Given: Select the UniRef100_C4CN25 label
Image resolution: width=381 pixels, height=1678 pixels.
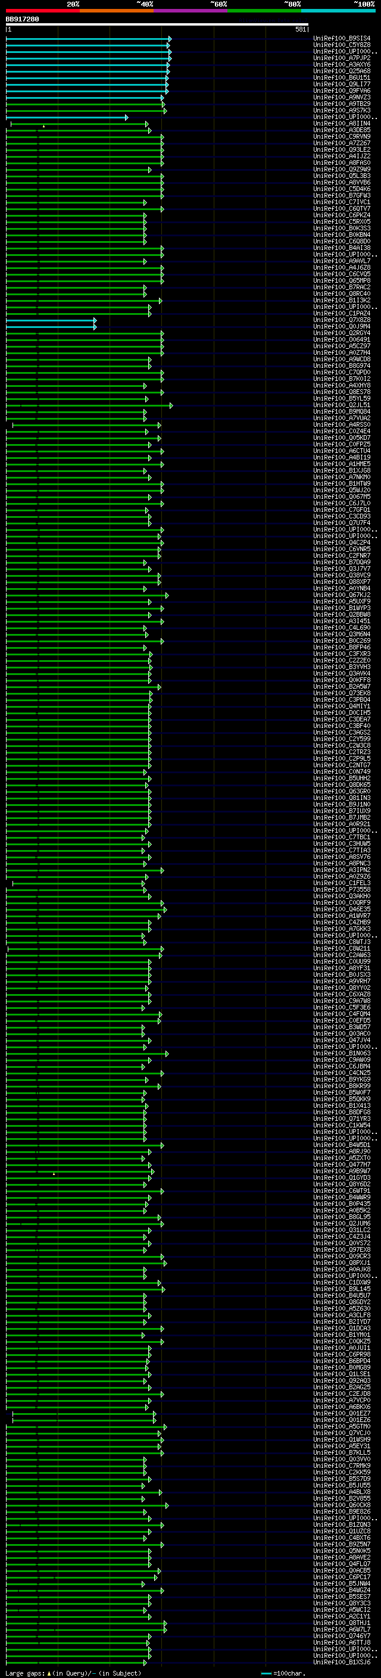Looking at the screenshot, I should (x=342, y=1073).
